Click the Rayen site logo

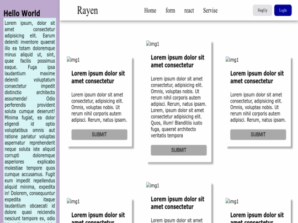pyautogui.click(x=87, y=10)
